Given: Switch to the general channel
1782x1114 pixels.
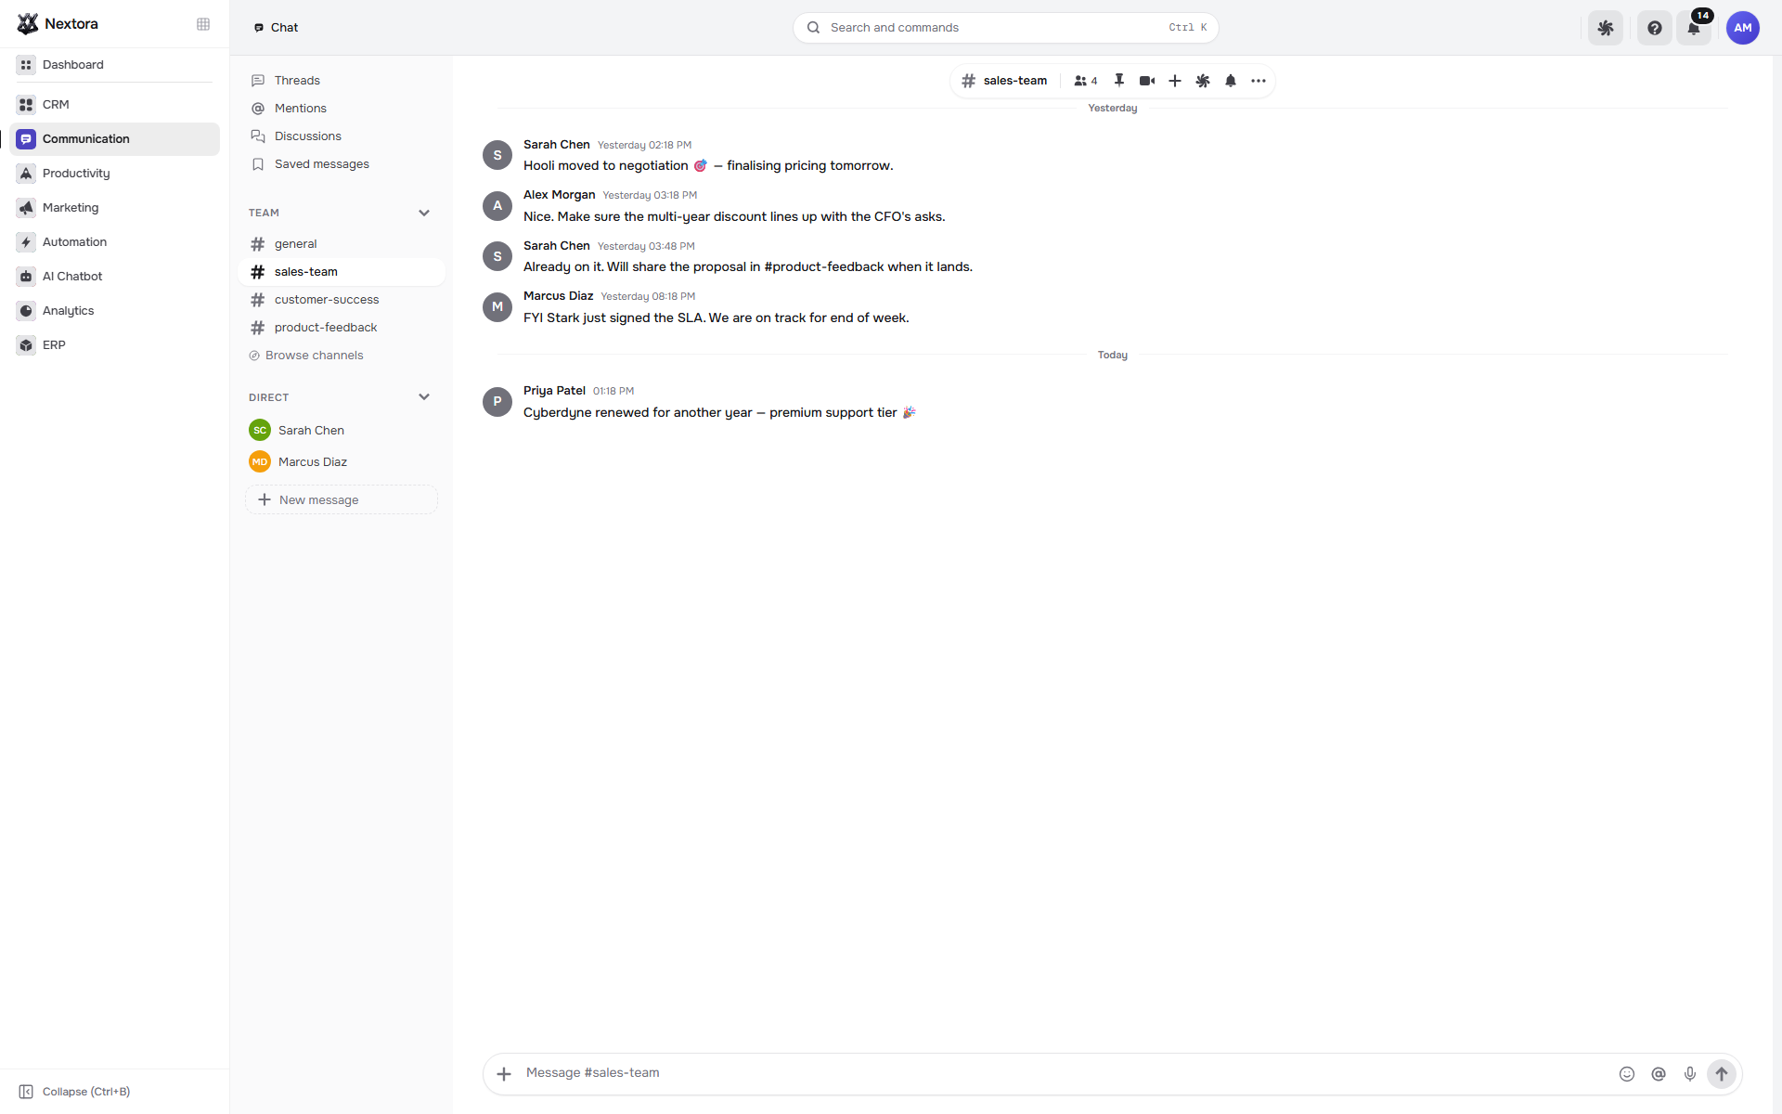Looking at the screenshot, I should pos(342,244).
